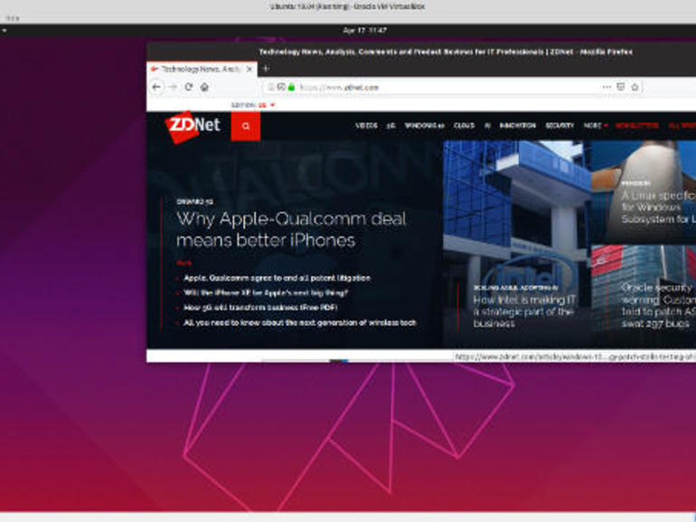Open AI navigation item
This screenshot has width=696, height=522.
[x=487, y=126]
